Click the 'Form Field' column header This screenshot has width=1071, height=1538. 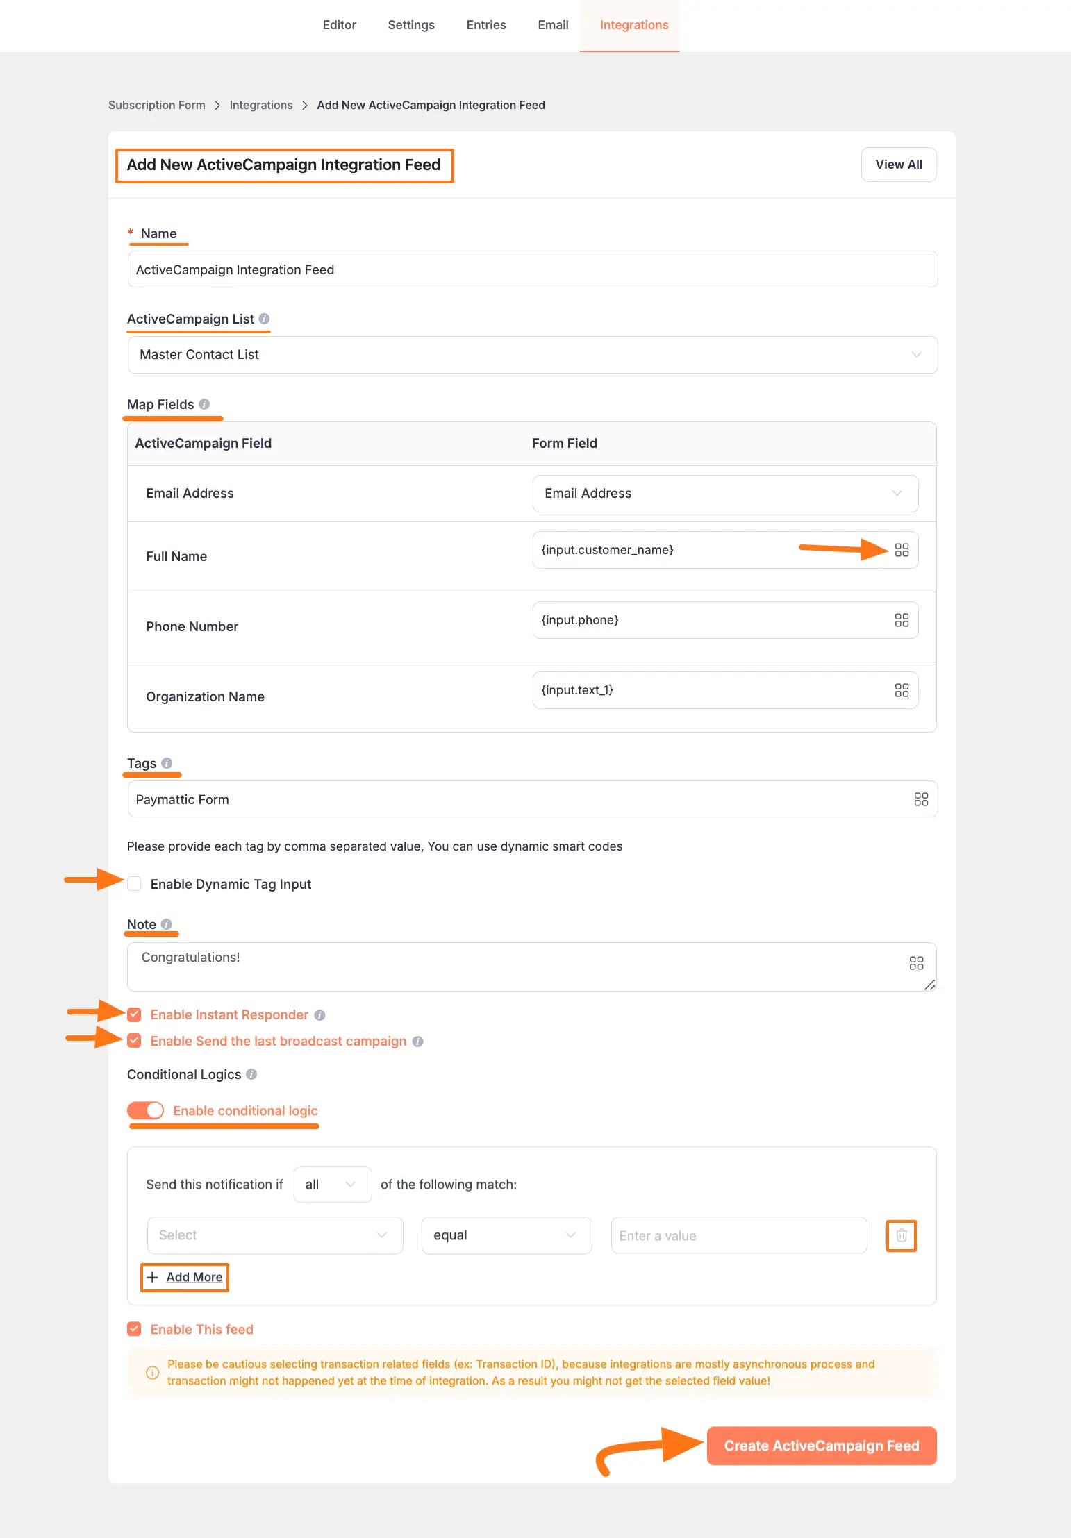coord(565,443)
